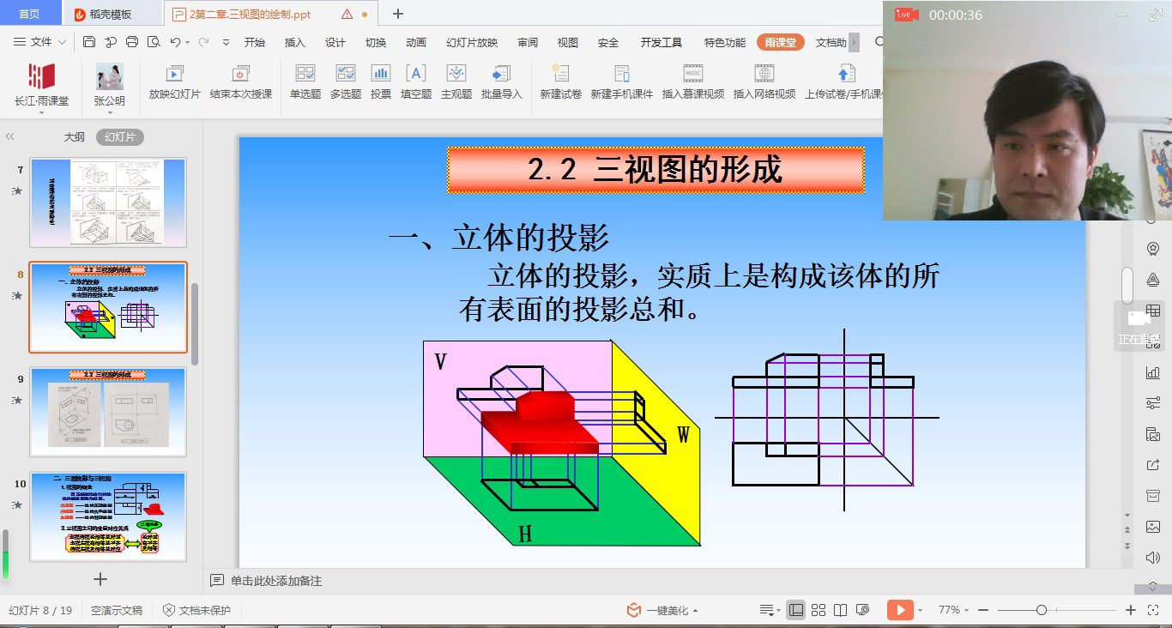The width and height of the screenshot is (1172, 628).
Task: Click 文档未保护 in status bar
Action: point(196,610)
